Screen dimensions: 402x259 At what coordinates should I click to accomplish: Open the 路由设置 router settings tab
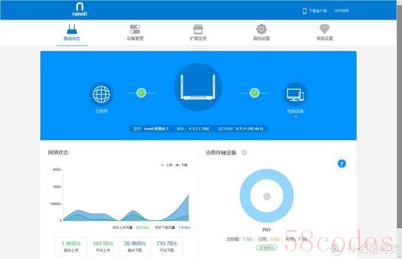261,38
